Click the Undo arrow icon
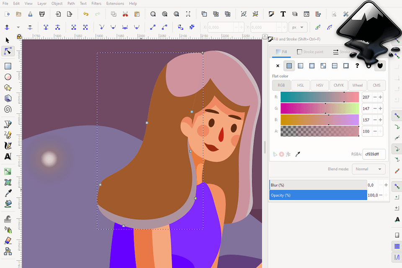The image size is (402, 268). [x=85, y=14]
